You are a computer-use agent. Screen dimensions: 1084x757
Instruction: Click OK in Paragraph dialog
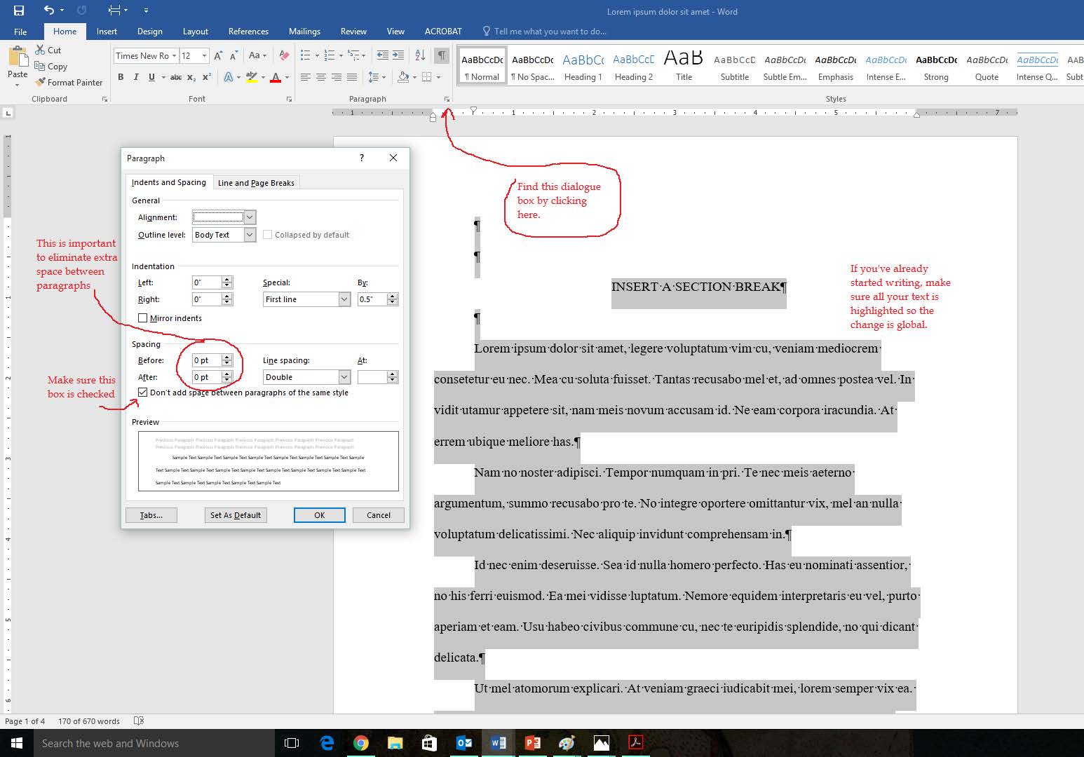pyautogui.click(x=320, y=515)
